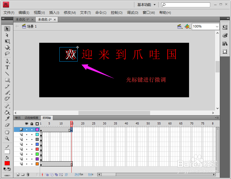Select the Bone tool
The width and height of the screenshot is (231, 179).
(7, 106)
